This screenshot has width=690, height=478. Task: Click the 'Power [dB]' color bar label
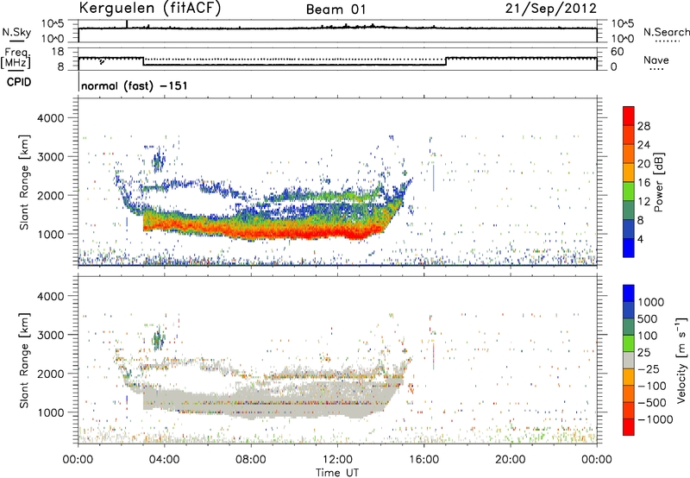[x=658, y=182]
